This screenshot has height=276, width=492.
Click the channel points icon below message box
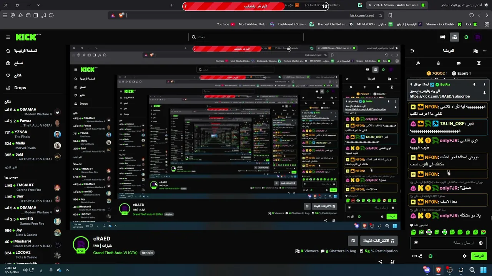coord(421,256)
